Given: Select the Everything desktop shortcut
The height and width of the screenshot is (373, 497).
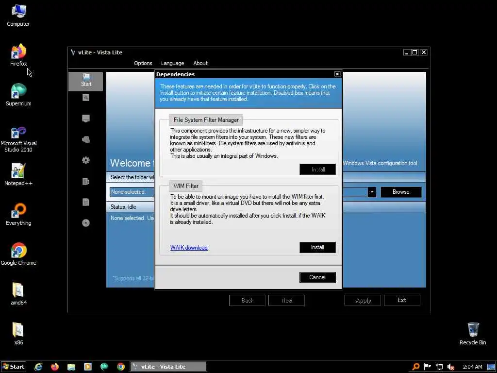Looking at the screenshot, I should (x=18, y=214).
